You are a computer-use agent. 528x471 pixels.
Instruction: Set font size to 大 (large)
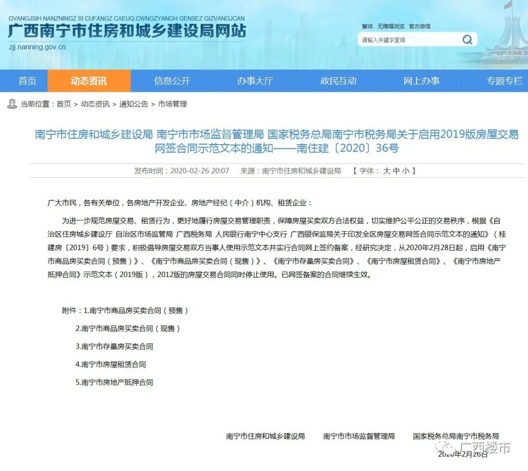pos(386,171)
